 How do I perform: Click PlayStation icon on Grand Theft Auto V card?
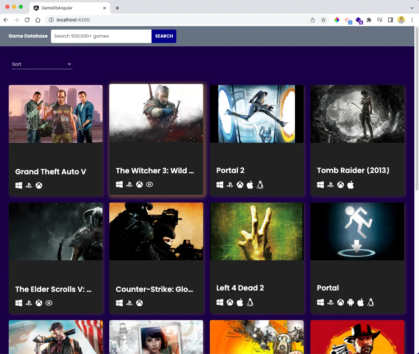point(29,185)
